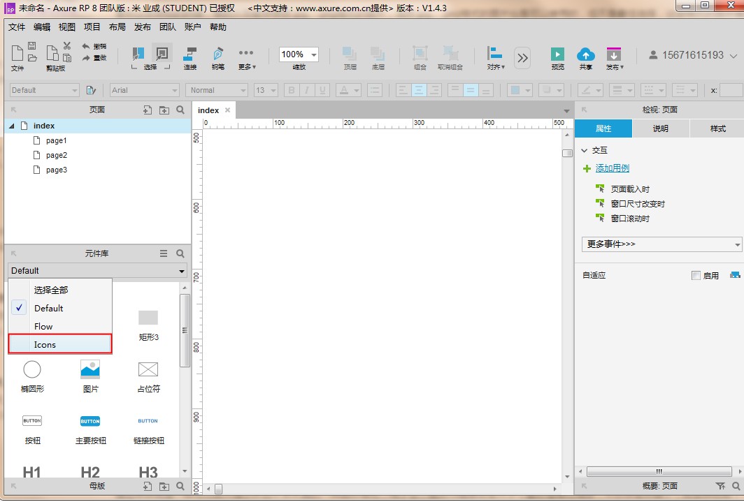The image size is (744, 502).
Task: Click the Share (共享) cloud icon
Action: [585, 54]
